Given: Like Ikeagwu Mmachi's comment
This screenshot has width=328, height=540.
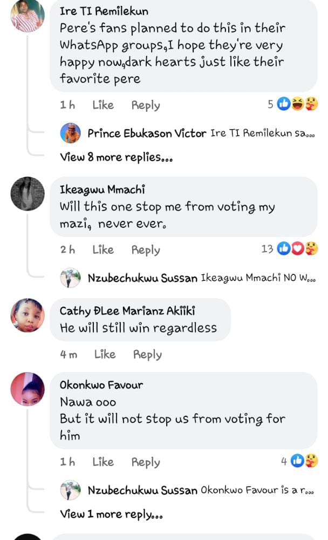Looking at the screenshot, I should tap(102, 249).
